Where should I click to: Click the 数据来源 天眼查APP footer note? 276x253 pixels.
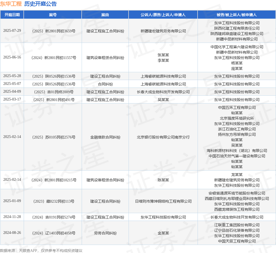[41, 251]
